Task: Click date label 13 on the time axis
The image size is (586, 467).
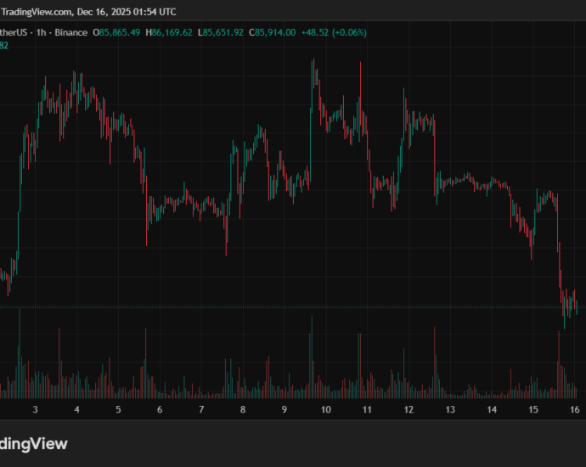Action: 450,410
